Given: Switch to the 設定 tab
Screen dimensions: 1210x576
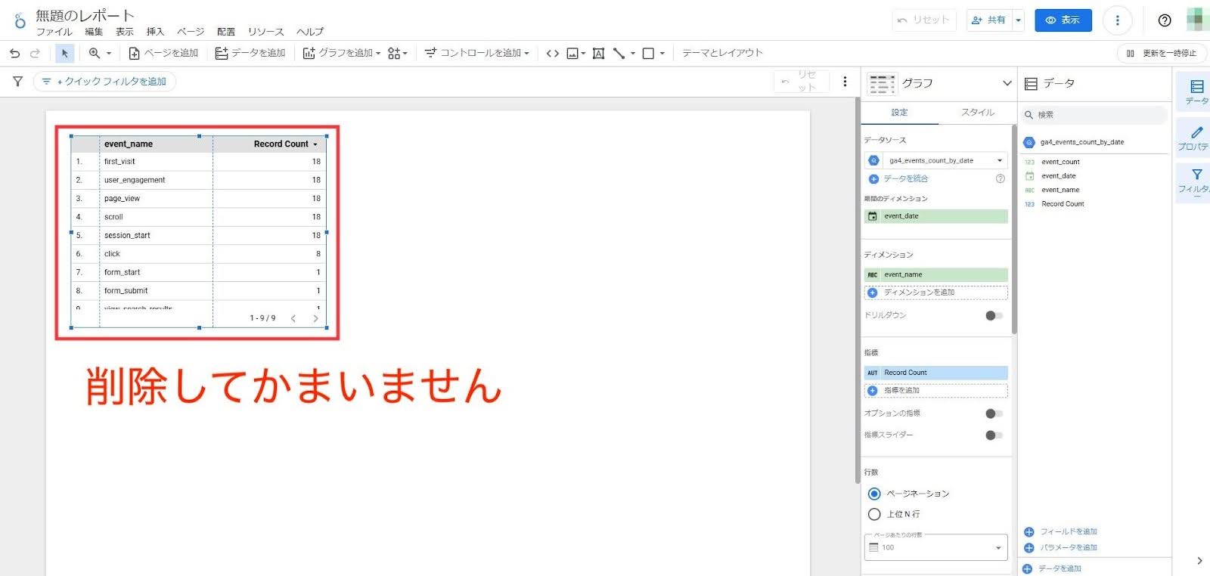Looking at the screenshot, I should click(899, 113).
